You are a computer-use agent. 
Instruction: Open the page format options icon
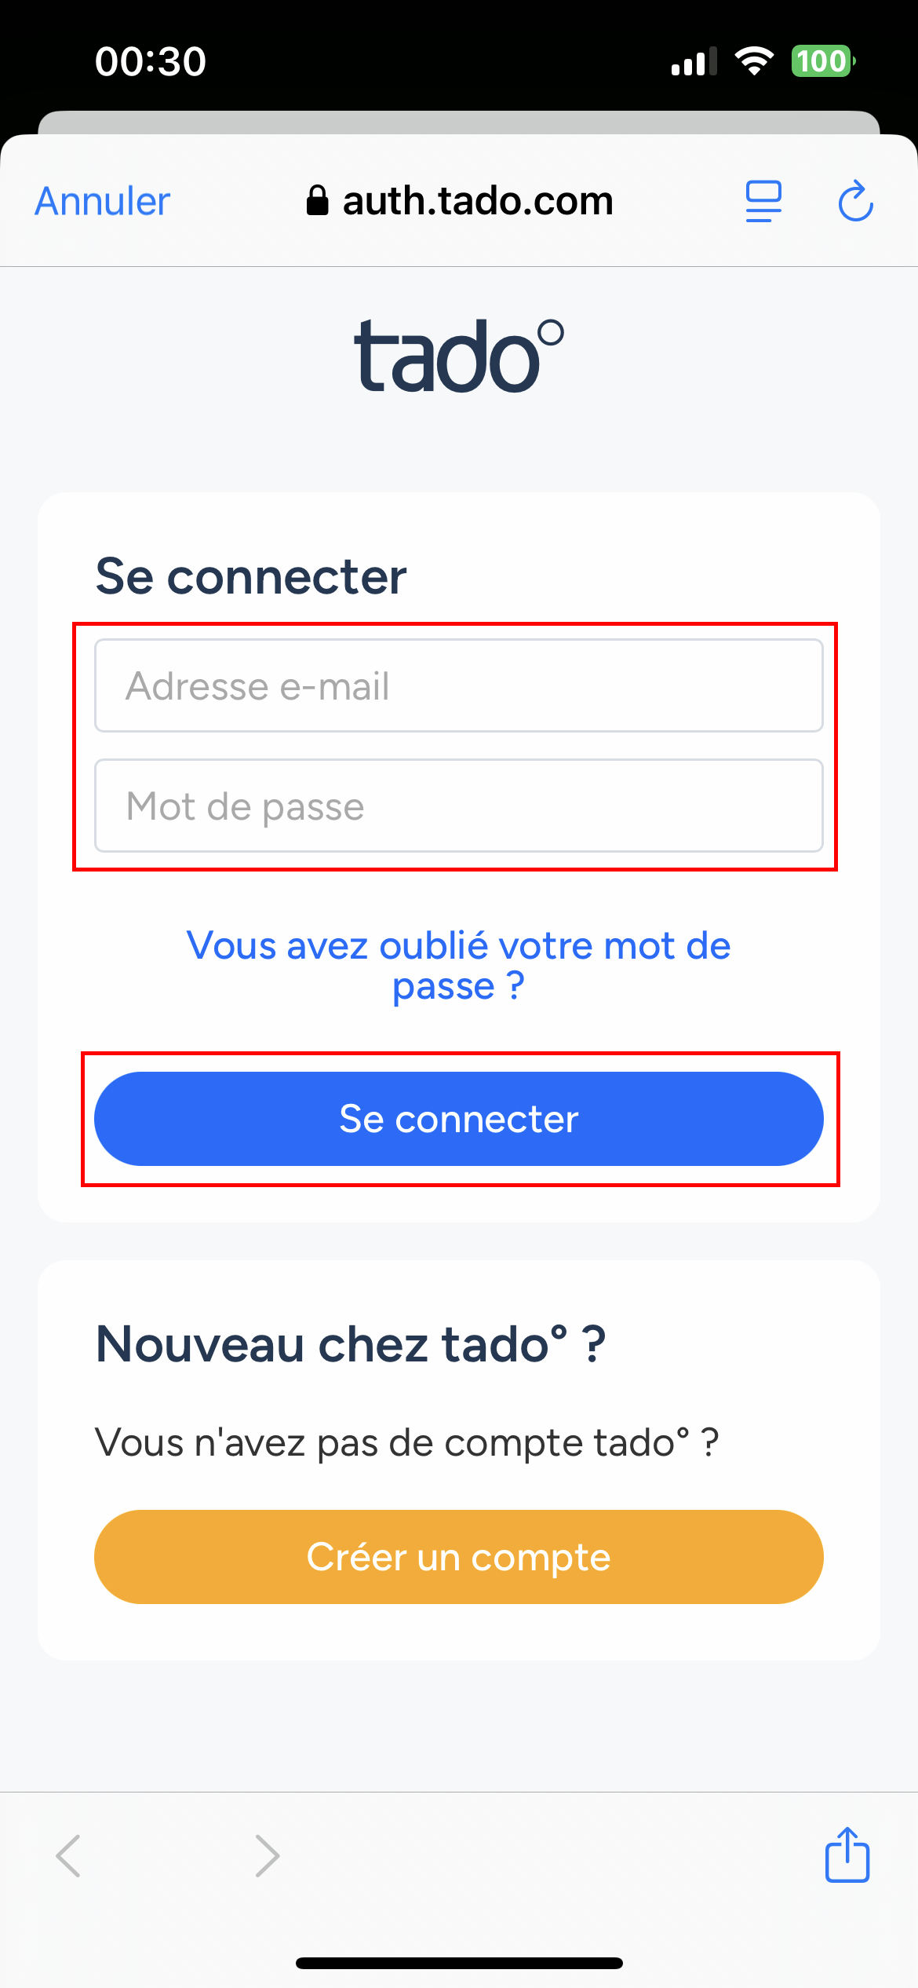click(763, 202)
